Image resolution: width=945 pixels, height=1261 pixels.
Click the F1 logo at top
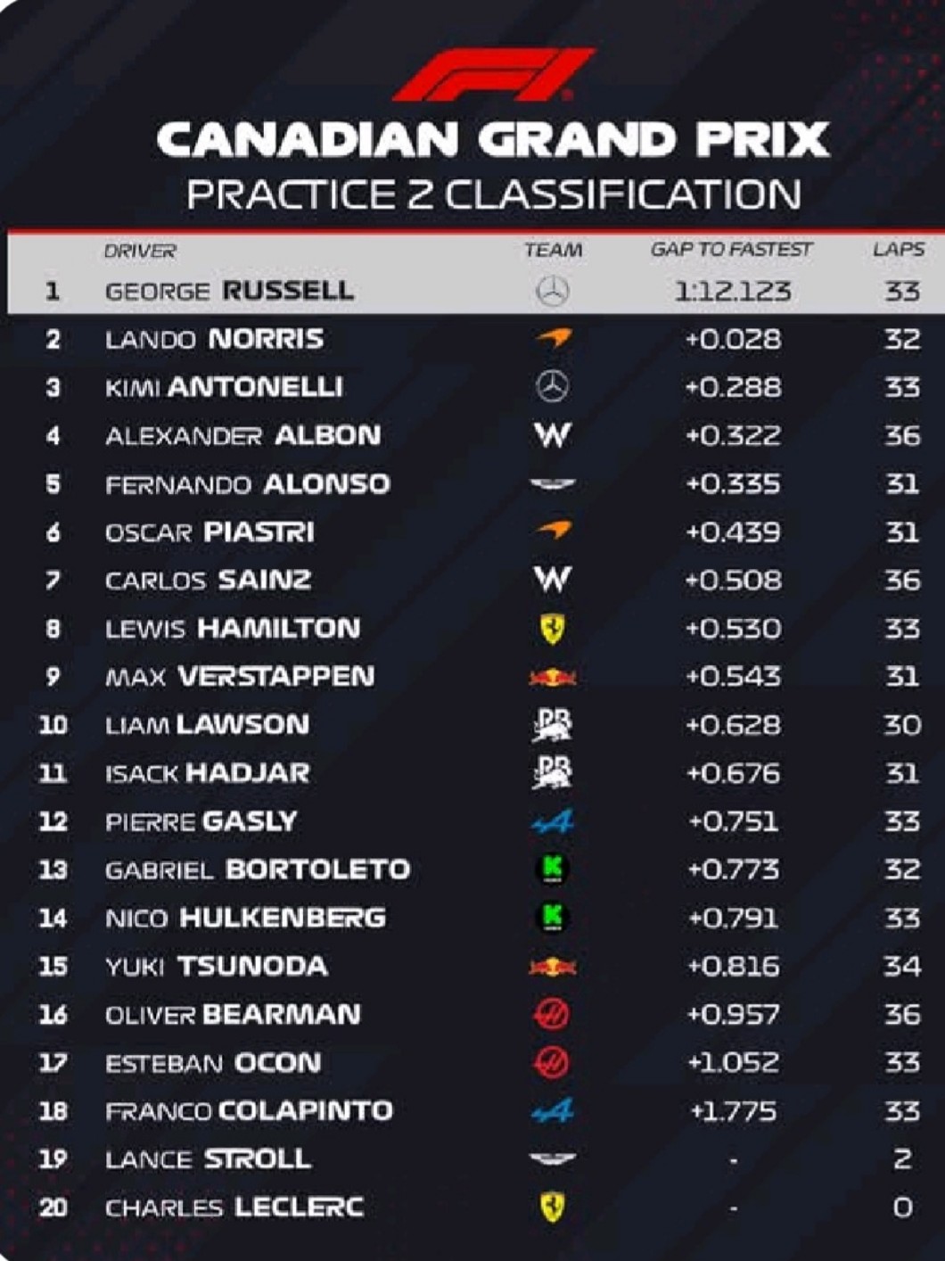493,75
